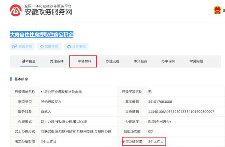The height and width of the screenshot is (147, 225).
Task: Click code 11340100A46759304Z334101700300007
Action: click(181, 112)
